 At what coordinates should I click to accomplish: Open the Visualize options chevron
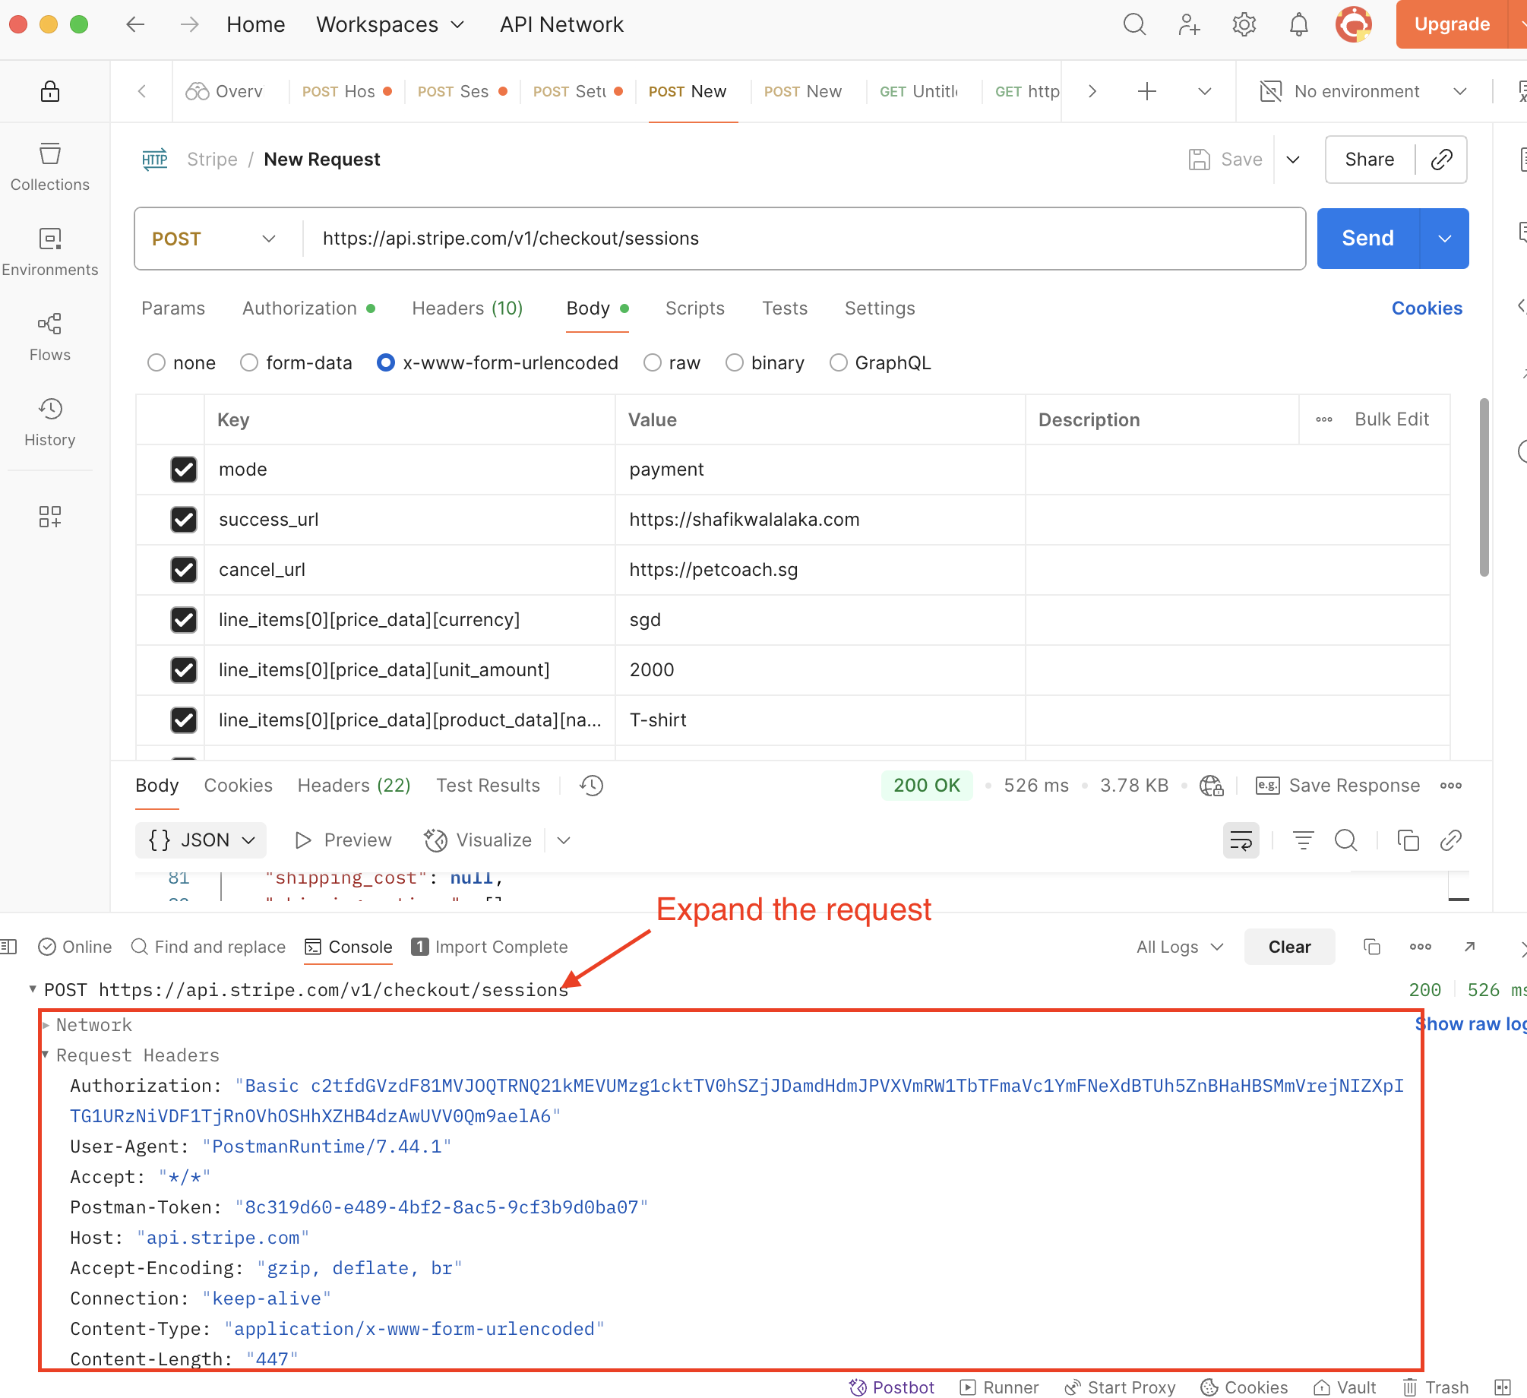[564, 840]
